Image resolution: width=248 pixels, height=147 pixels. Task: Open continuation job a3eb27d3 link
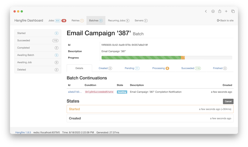click(75, 92)
